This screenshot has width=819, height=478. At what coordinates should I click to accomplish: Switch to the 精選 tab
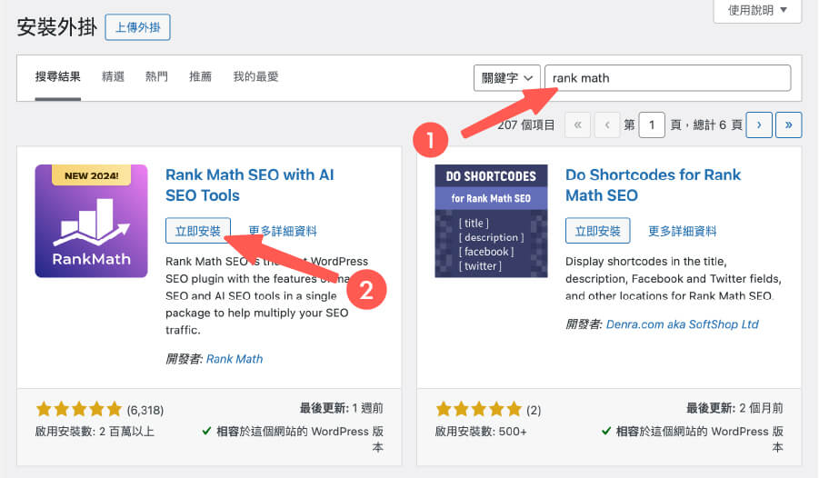pos(114,77)
